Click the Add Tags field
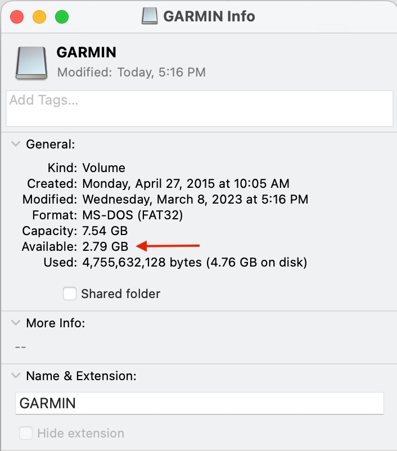Screen dimensions: 397x451 click(x=200, y=109)
